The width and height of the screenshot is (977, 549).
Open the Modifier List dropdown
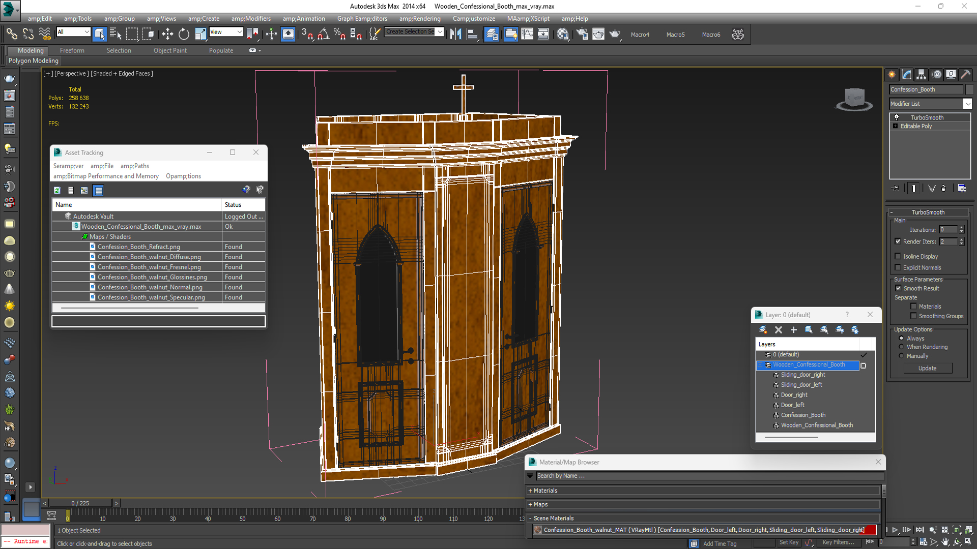click(x=967, y=104)
